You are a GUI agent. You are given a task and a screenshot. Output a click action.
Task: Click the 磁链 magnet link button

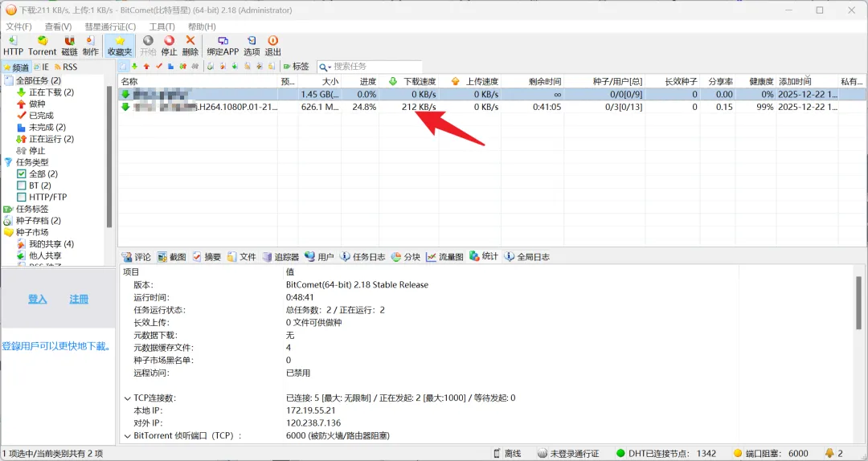pyautogui.click(x=69, y=46)
